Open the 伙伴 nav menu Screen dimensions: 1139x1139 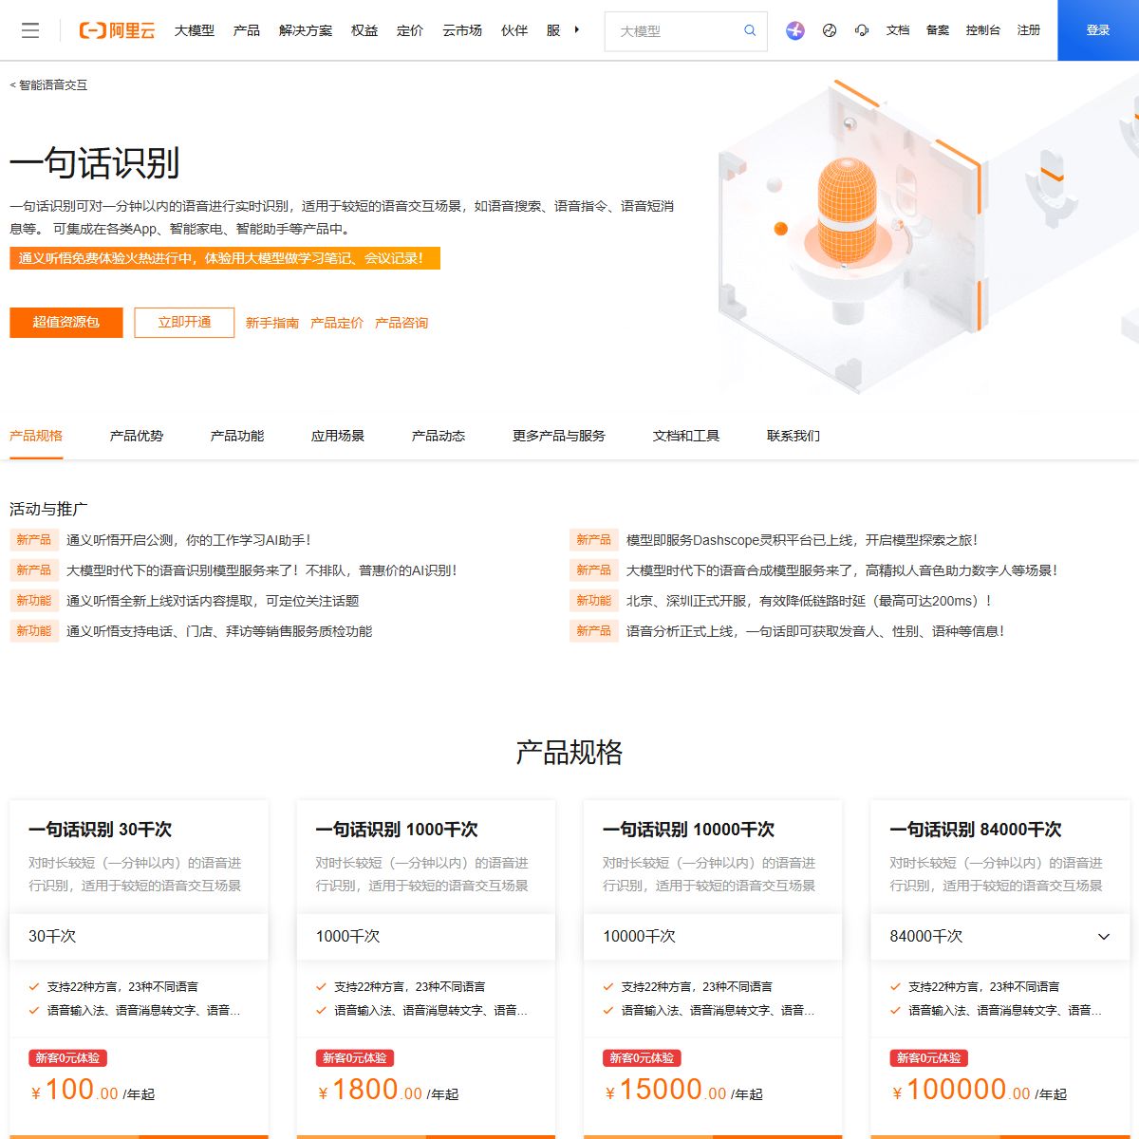click(514, 30)
